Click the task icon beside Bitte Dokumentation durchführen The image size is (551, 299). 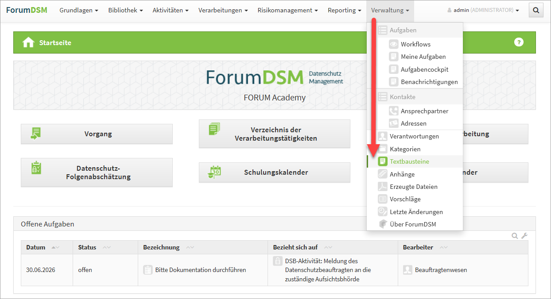pos(147,270)
